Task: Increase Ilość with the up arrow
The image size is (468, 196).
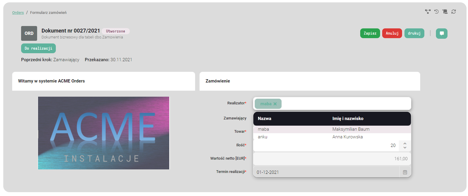Action: (x=405, y=143)
